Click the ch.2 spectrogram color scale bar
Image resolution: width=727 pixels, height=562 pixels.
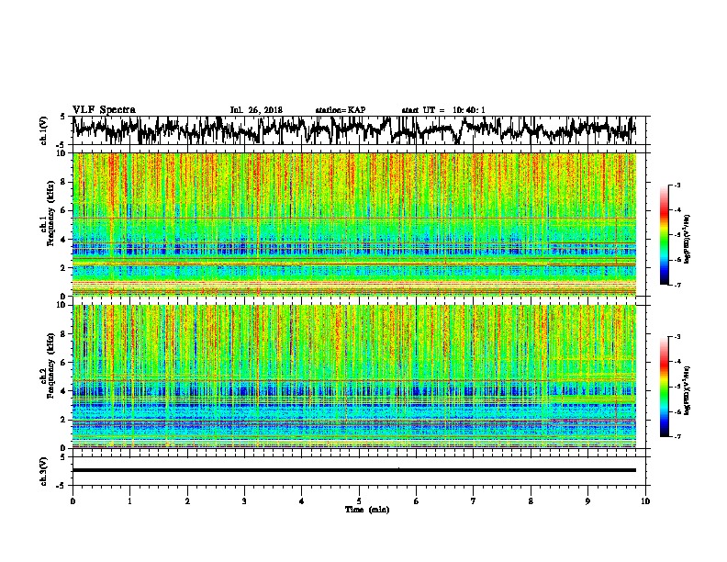[x=664, y=387]
